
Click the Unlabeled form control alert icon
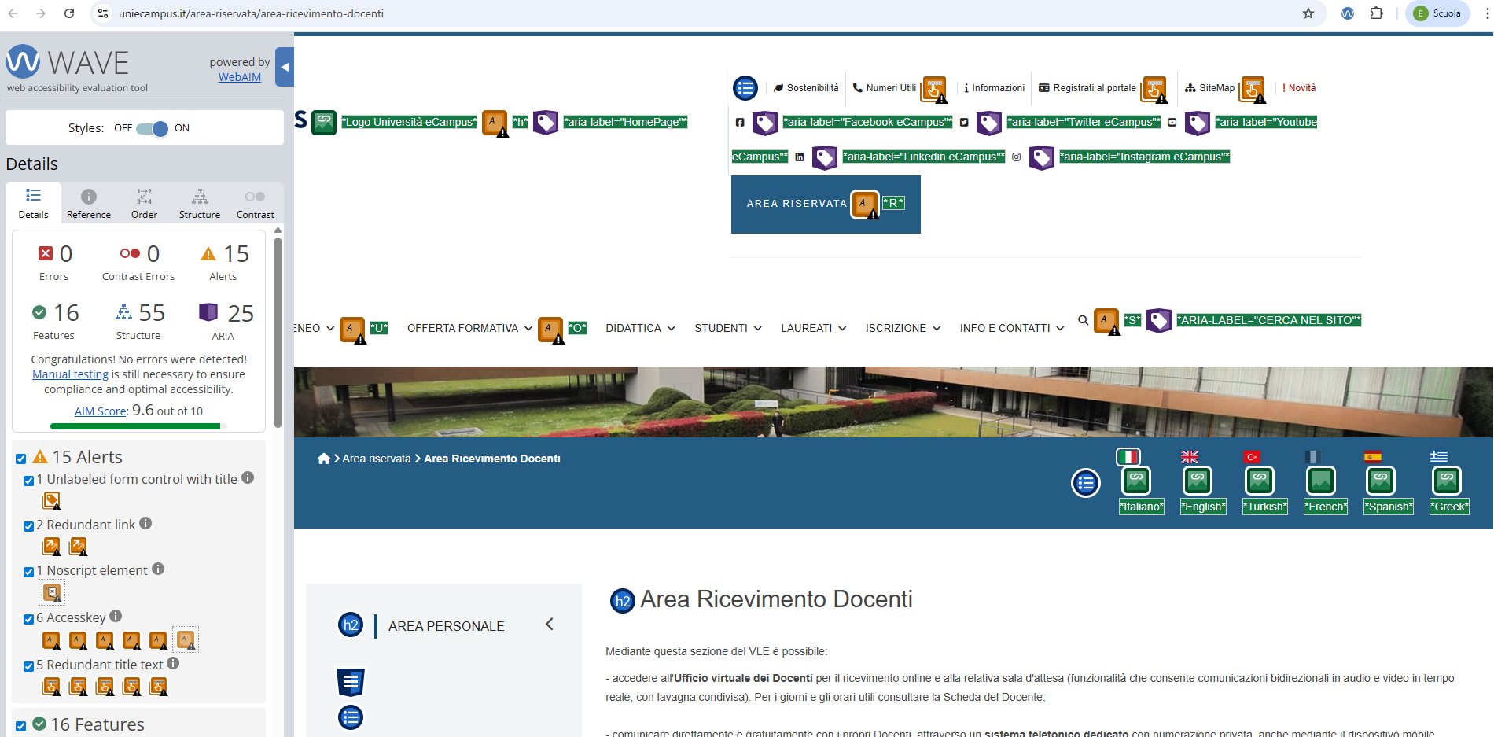point(51,500)
